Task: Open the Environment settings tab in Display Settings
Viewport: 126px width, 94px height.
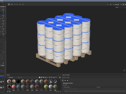Action: [x=63, y=80]
